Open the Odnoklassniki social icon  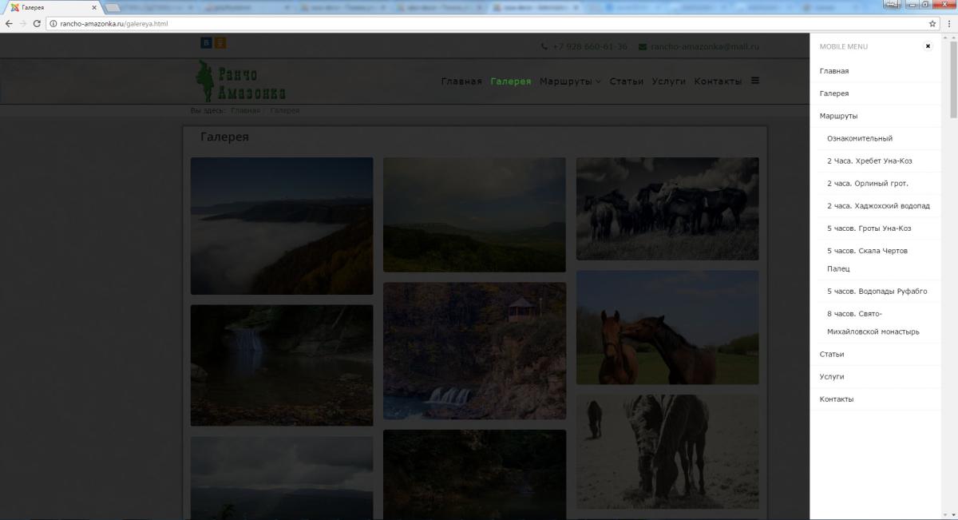tap(220, 43)
